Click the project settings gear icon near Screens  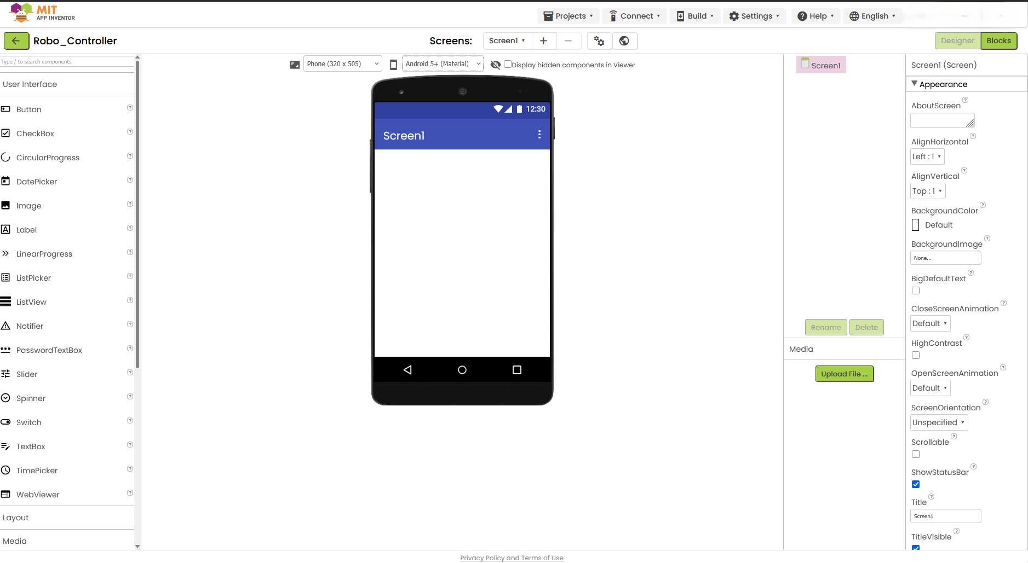[598, 40]
